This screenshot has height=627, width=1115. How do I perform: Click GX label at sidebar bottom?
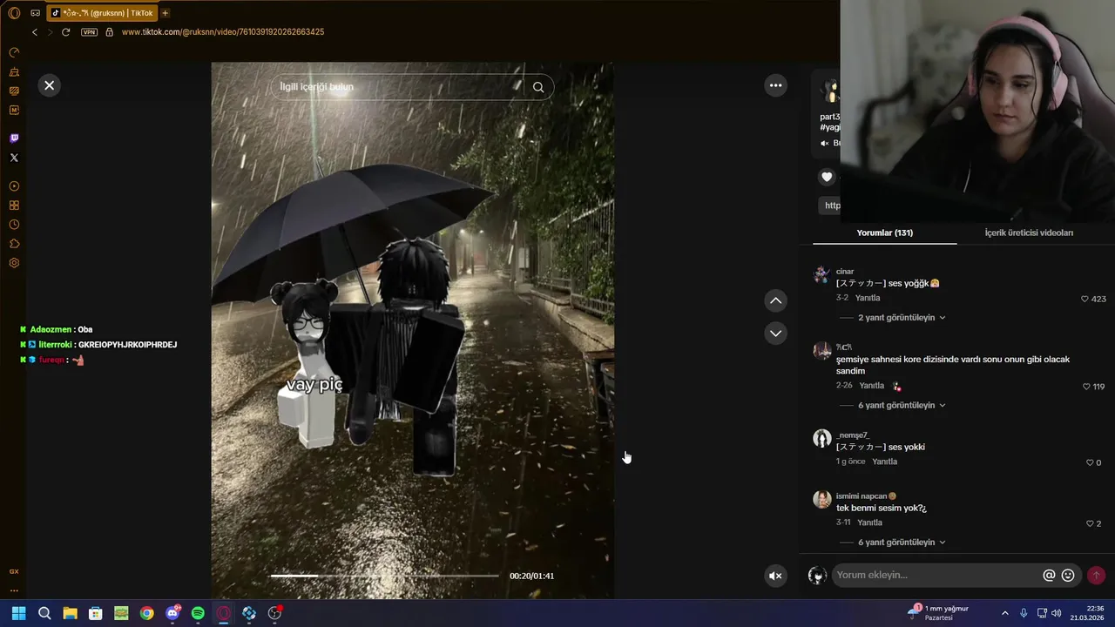(x=14, y=571)
